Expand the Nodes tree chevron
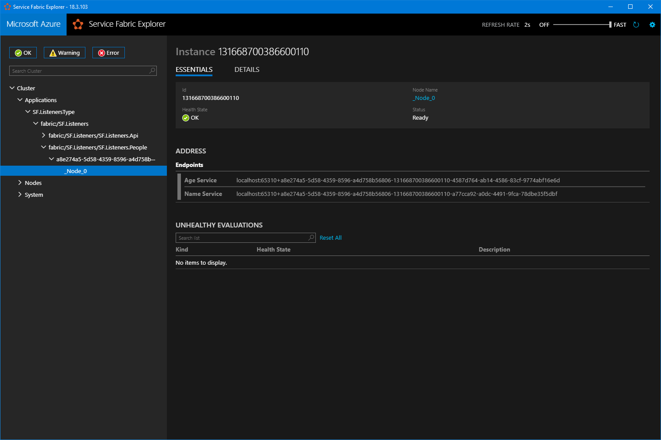The image size is (661, 440). pyautogui.click(x=20, y=183)
